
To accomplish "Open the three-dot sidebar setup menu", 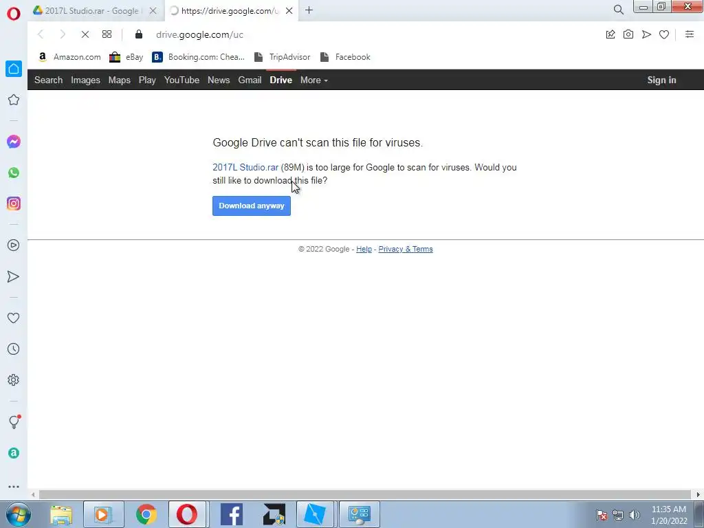I will click(14, 487).
